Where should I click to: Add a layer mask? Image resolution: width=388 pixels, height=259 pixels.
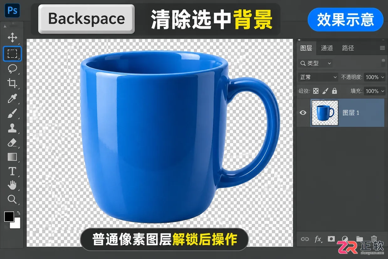(331, 239)
